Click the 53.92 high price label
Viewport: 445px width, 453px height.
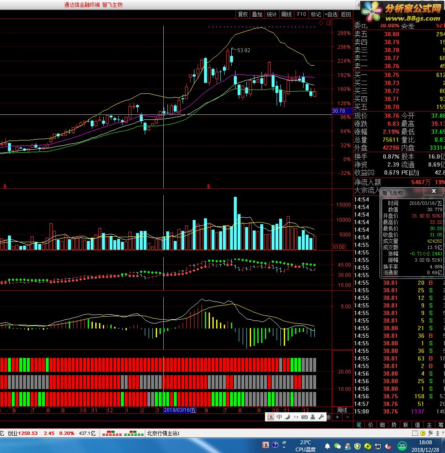243,50
